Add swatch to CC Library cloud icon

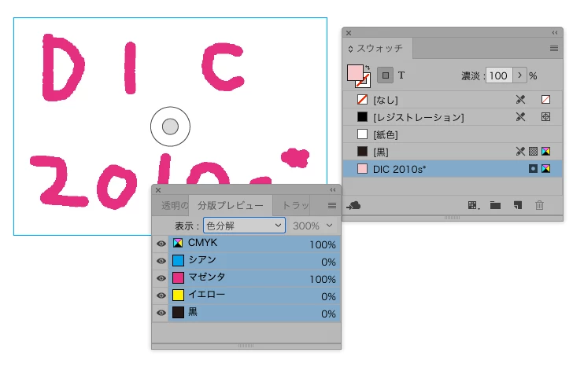(x=353, y=205)
